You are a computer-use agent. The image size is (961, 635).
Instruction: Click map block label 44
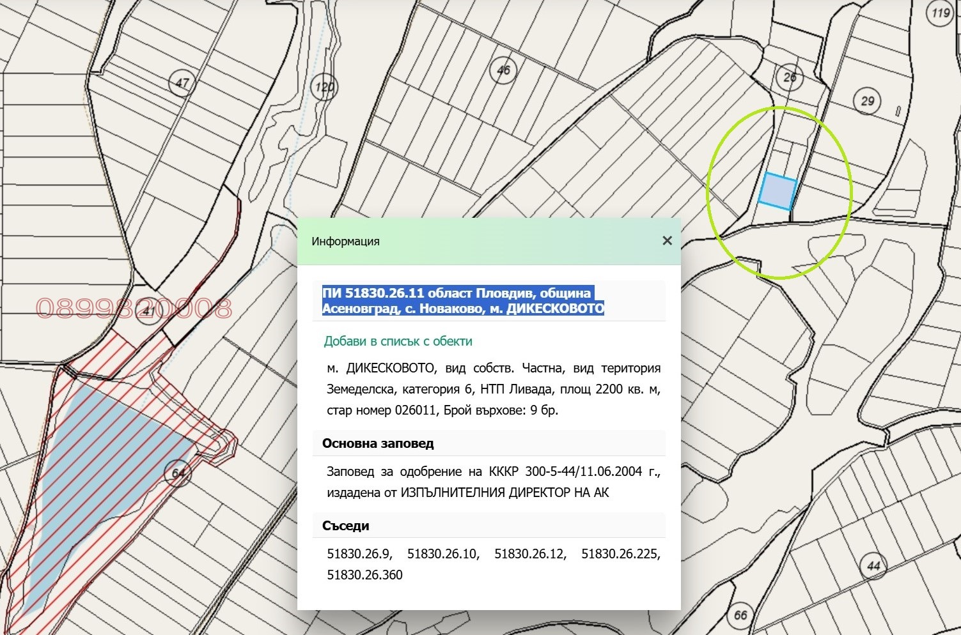pos(874,565)
